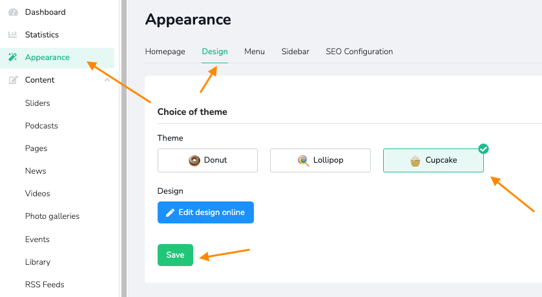Click the vertical sidebar scrollbar

pos(124,148)
